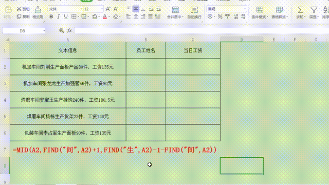The height and width of the screenshot is (185, 329).
Task: Click into the formula bar input
Action: coord(202,31)
